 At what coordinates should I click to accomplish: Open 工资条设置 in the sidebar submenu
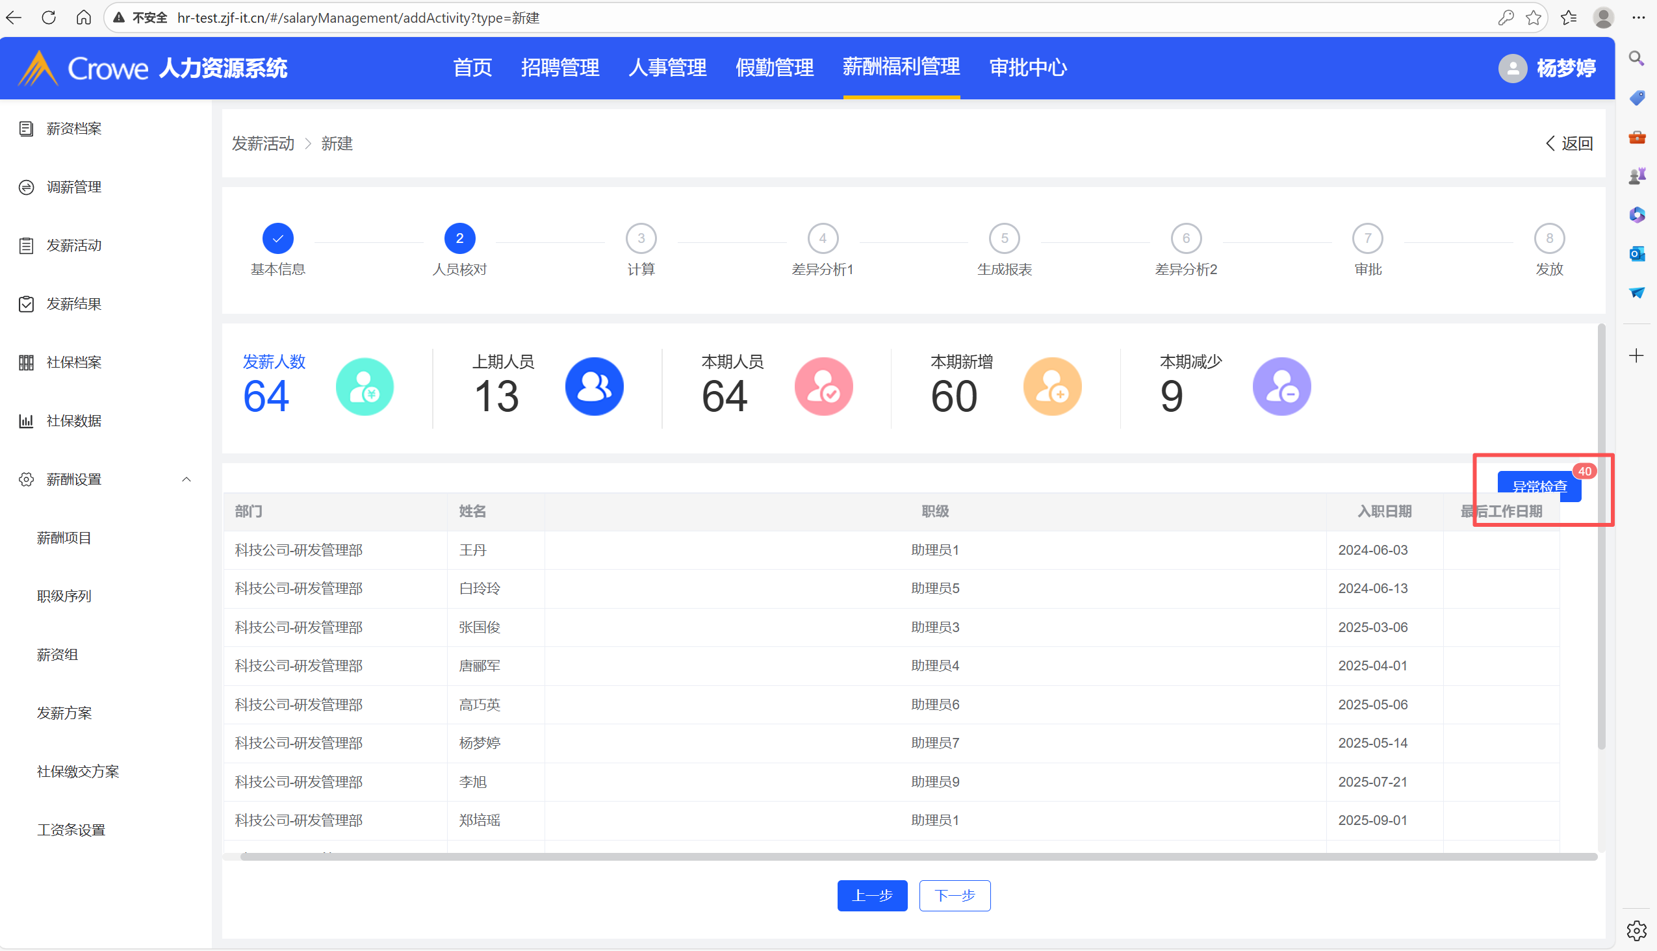(x=71, y=830)
